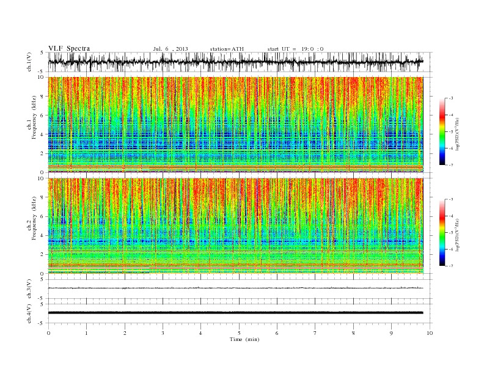The height and width of the screenshot is (374, 484).
Task: Click the ch.1 "Frequency (kHz)" axis label
Action: click(x=34, y=117)
